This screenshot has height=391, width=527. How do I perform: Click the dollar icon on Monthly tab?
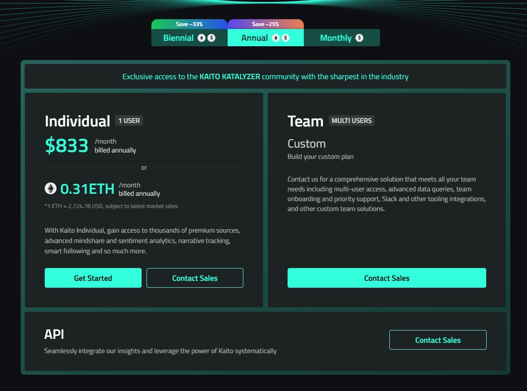tap(359, 38)
